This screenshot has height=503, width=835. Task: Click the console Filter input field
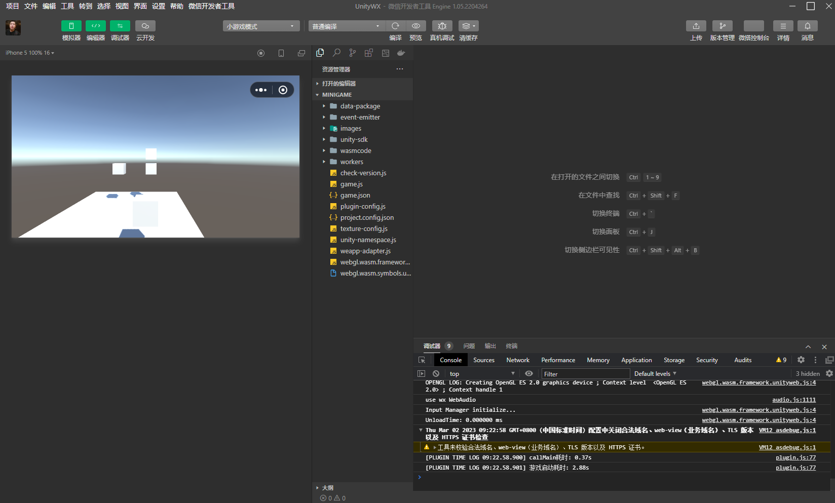point(586,374)
